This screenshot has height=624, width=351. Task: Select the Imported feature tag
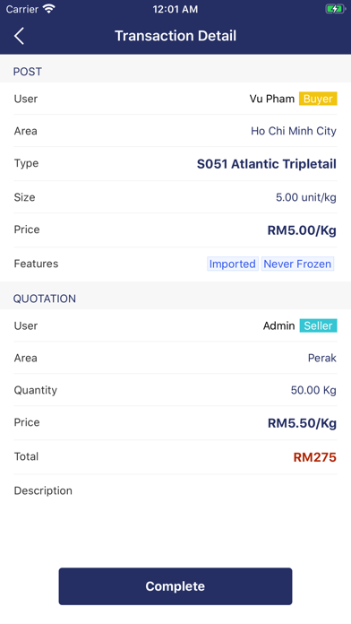coord(233,264)
